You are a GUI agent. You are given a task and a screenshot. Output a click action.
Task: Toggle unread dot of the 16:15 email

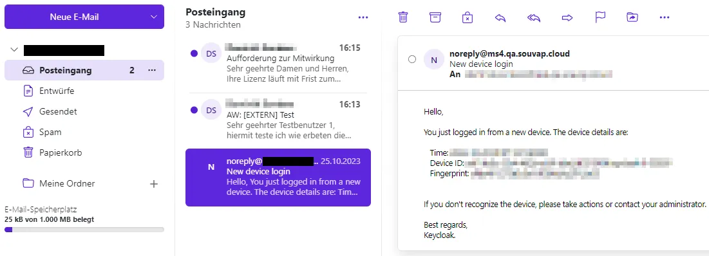(194, 54)
